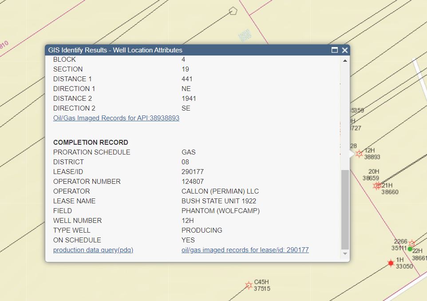Click the map label '20H 38659'
This screenshot has width=427, height=301.
tap(371, 174)
